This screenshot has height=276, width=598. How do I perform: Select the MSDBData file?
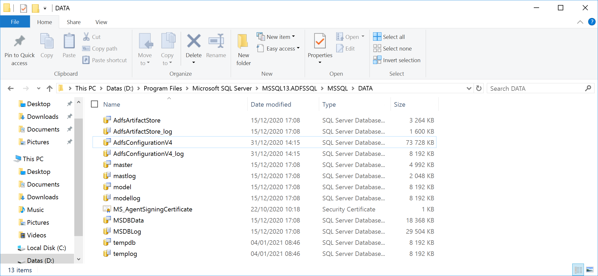264,220
